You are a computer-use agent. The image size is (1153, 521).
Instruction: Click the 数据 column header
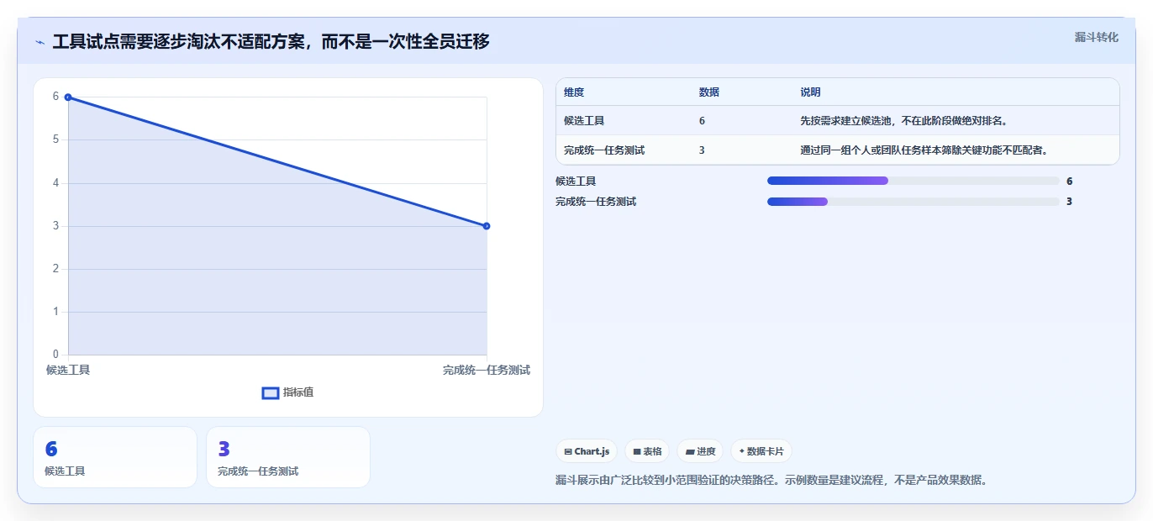point(709,92)
